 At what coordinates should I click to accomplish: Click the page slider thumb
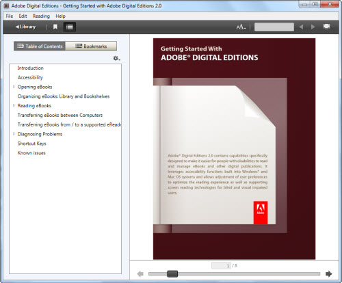point(172,273)
